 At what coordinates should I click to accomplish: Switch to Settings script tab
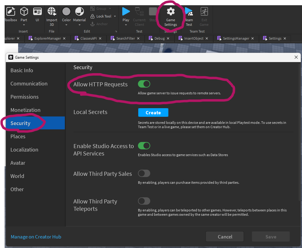(275, 38)
